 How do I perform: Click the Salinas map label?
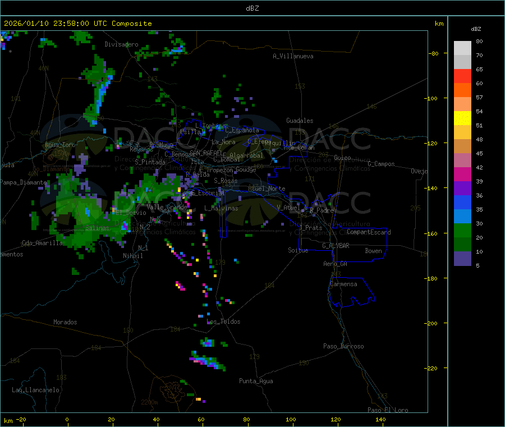(x=97, y=228)
